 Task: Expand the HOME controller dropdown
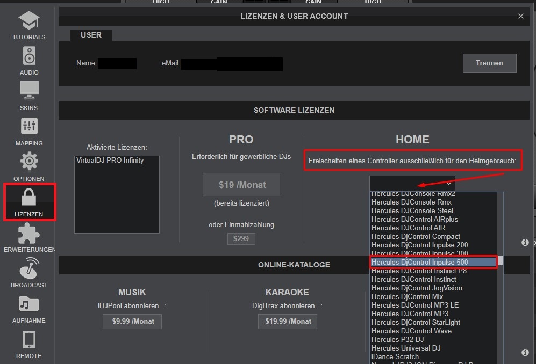[x=412, y=183]
